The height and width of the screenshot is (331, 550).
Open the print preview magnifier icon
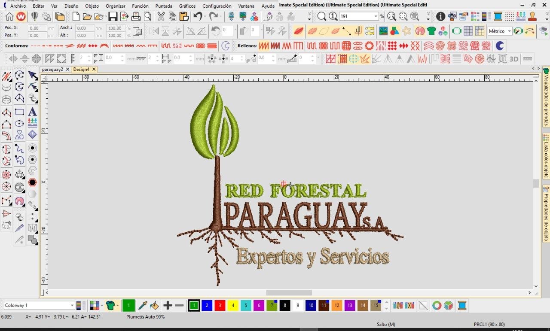(147, 17)
